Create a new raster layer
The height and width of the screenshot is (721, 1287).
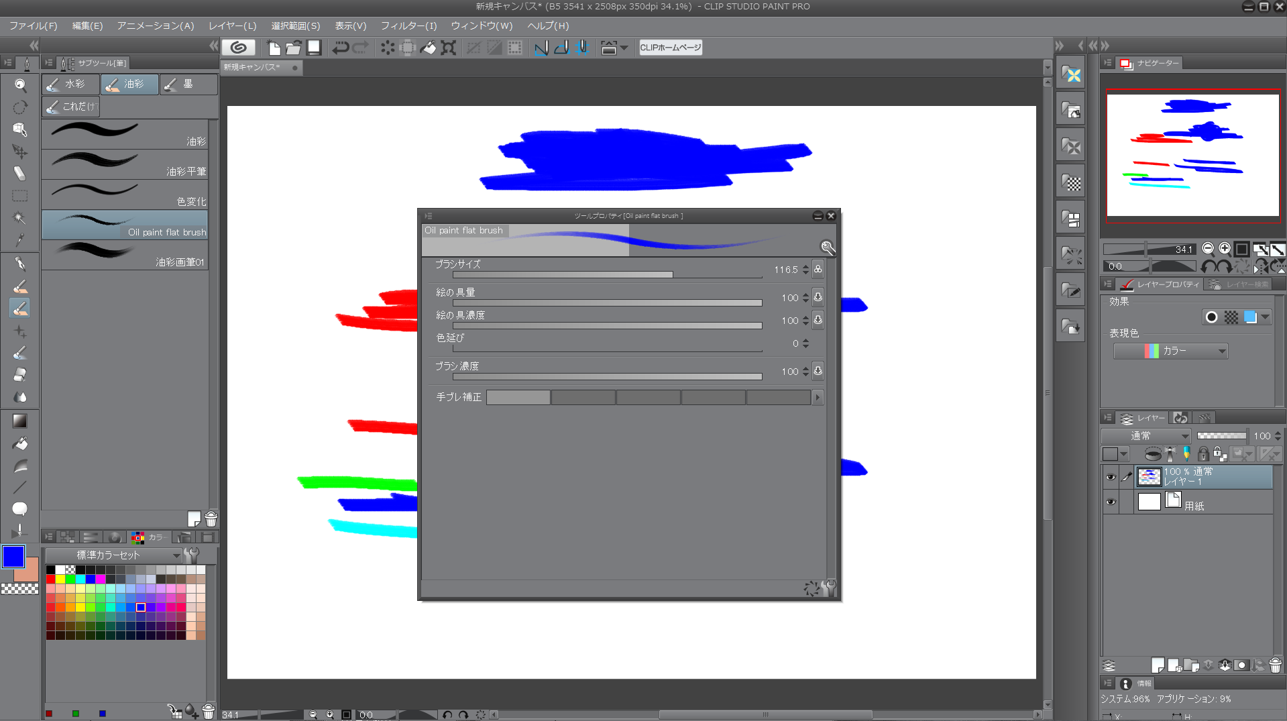1158,665
